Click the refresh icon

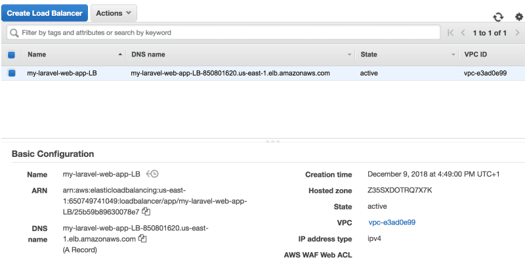[x=498, y=17]
